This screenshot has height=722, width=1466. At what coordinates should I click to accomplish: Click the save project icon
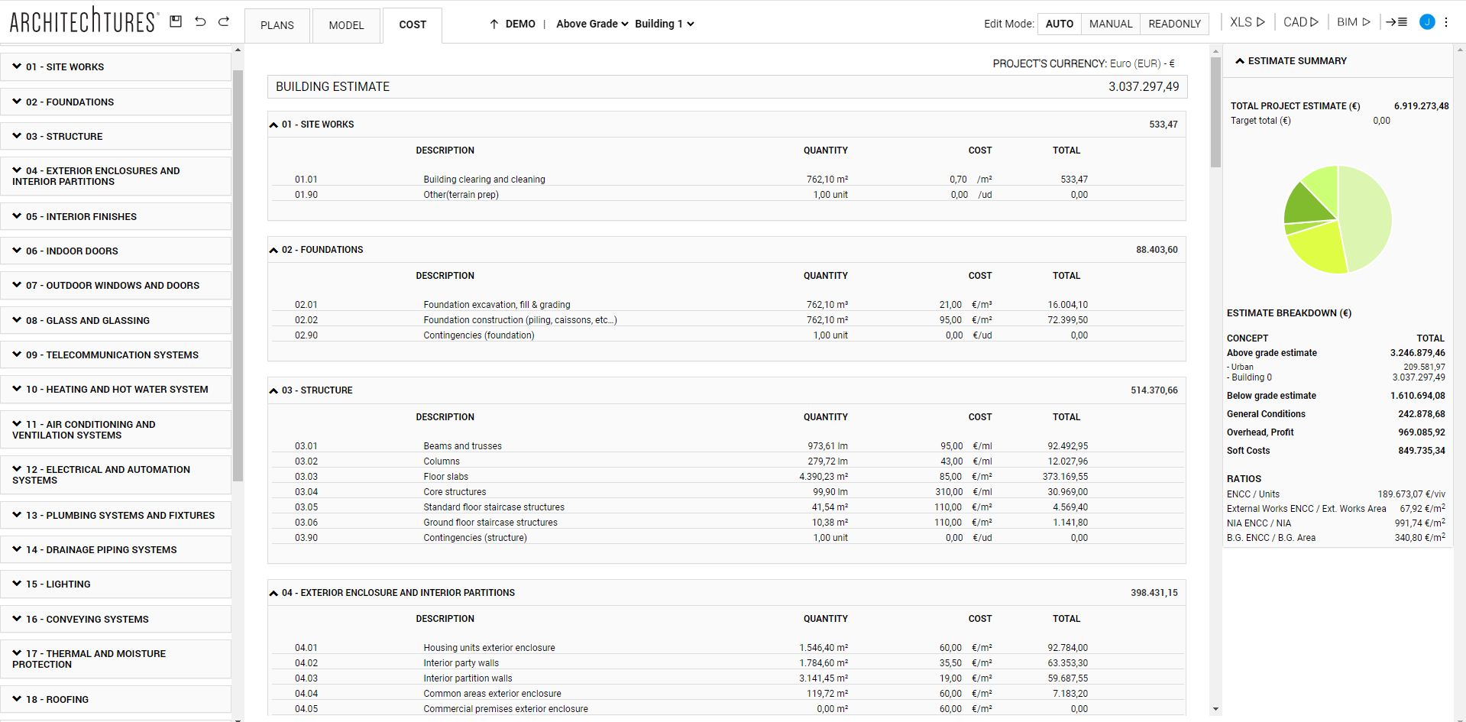click(176, 21)
